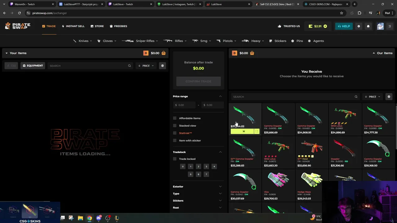Reload the browser page

(19, 13)
